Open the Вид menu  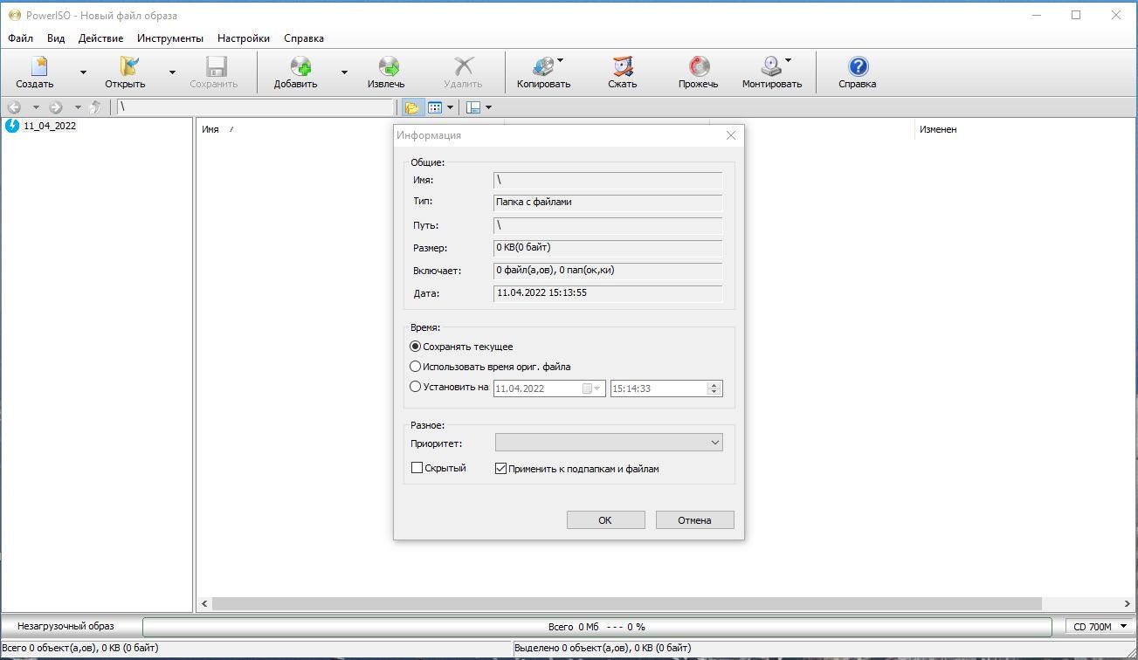click(x=56, y=38)
